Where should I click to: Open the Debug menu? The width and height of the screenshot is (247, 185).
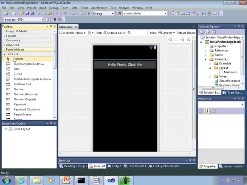[54, 8]
